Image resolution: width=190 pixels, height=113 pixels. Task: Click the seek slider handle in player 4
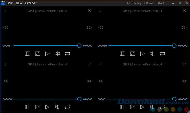tap(174, 99)
